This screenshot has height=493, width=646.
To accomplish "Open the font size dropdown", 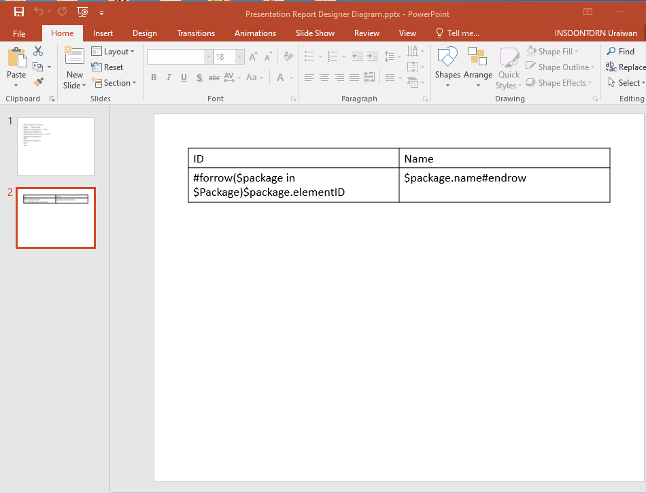I will (x=239, y=57).
